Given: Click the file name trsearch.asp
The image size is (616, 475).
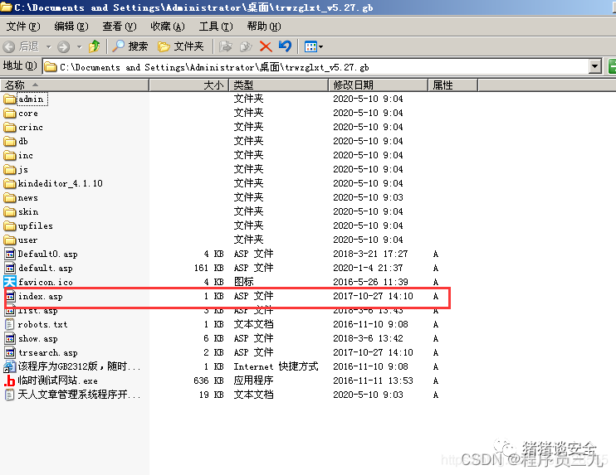Looking at the screenshot, I should click(48, 352).
